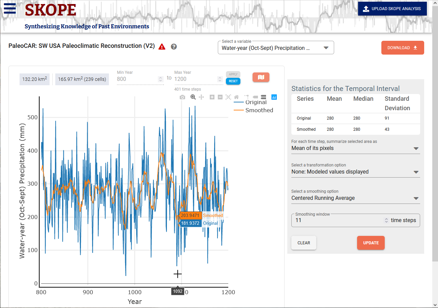438x308 pixels.
Task: Click the PaleoCAR reconstruction title text
Action: point(82,46)
